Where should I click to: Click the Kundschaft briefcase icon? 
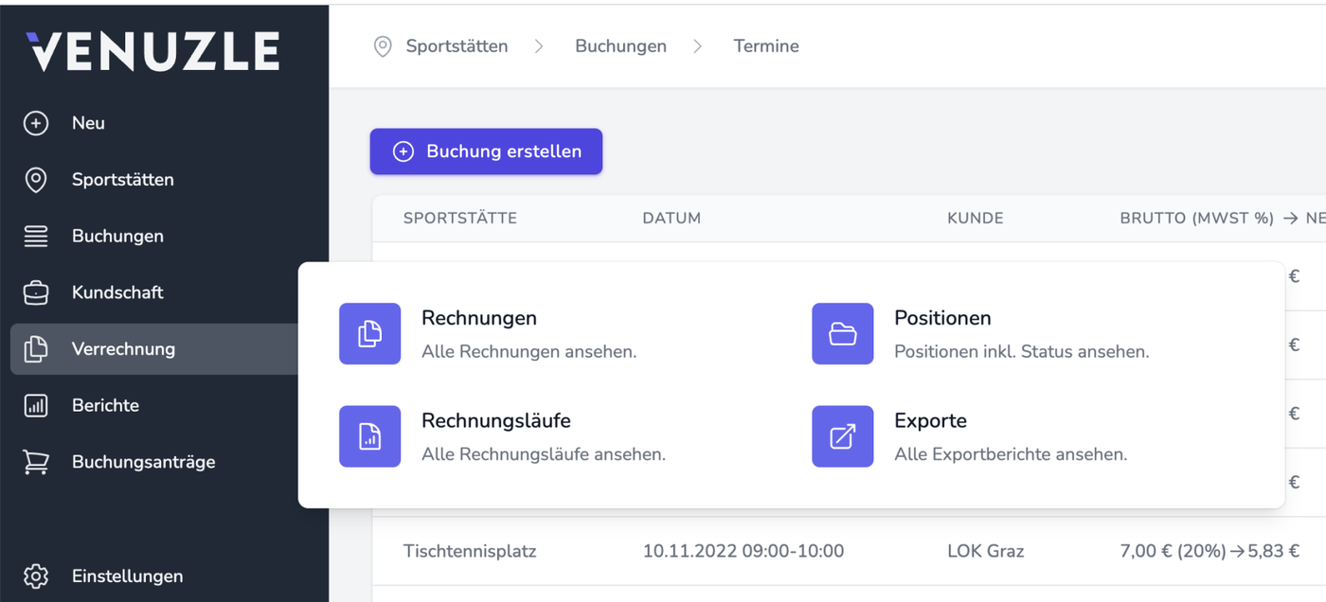[36, 292]
